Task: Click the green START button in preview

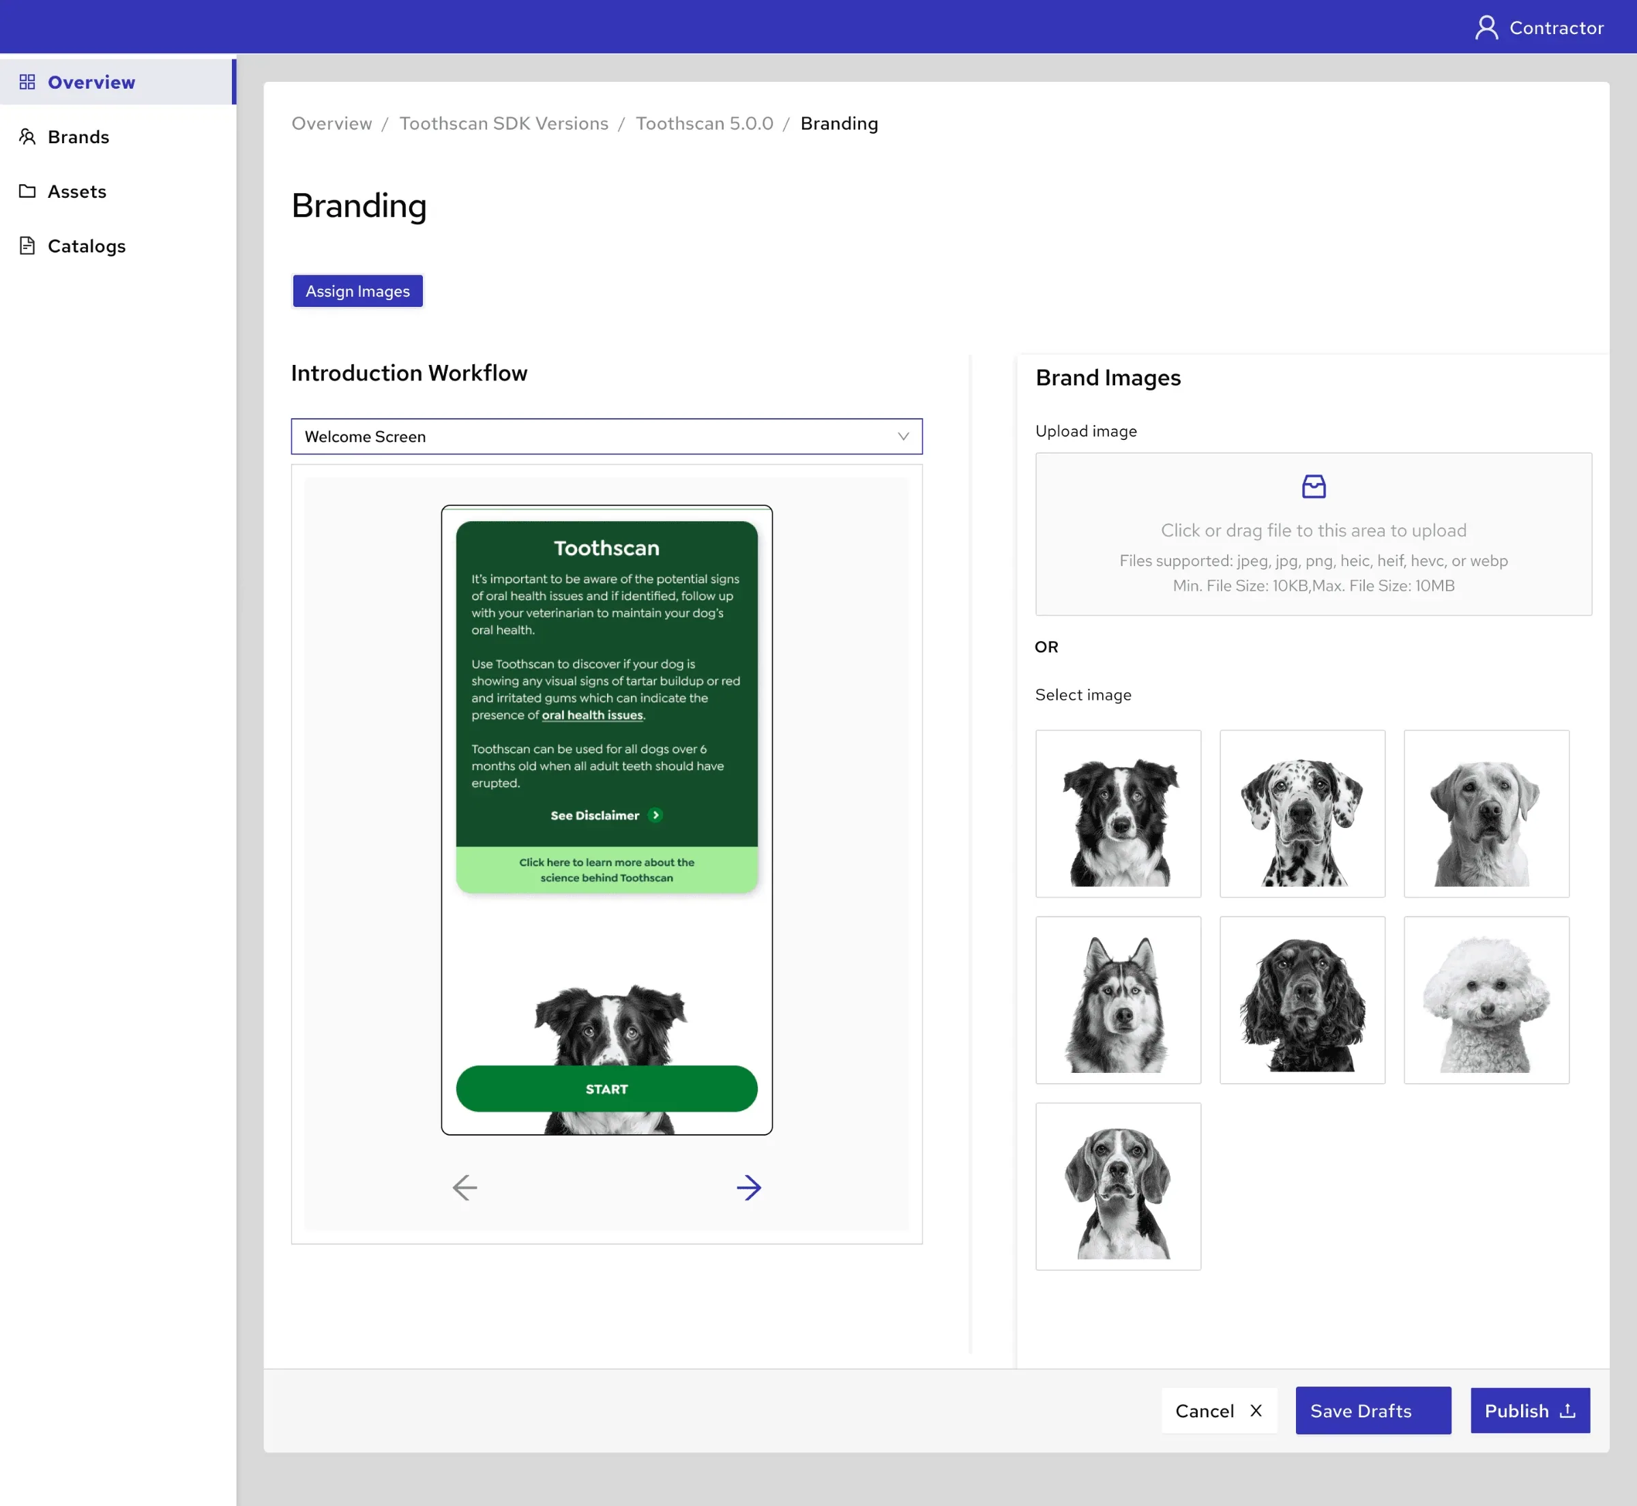Action: click(x=606, y=1089)
